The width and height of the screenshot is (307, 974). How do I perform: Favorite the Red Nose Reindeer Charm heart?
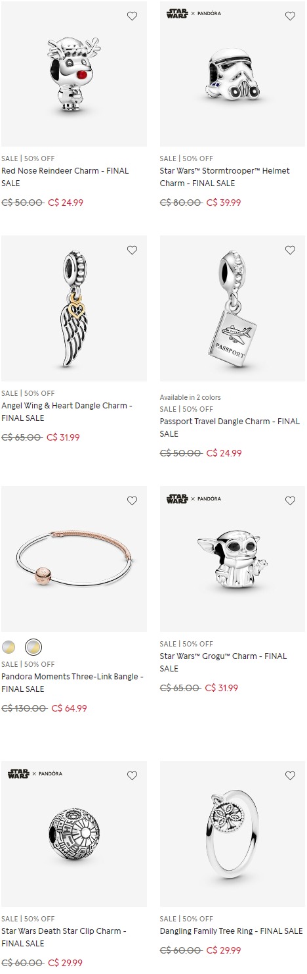tap(132, 16)
